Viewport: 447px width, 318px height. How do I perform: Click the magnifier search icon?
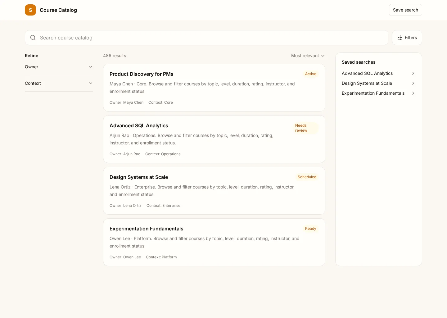point(33,38)
